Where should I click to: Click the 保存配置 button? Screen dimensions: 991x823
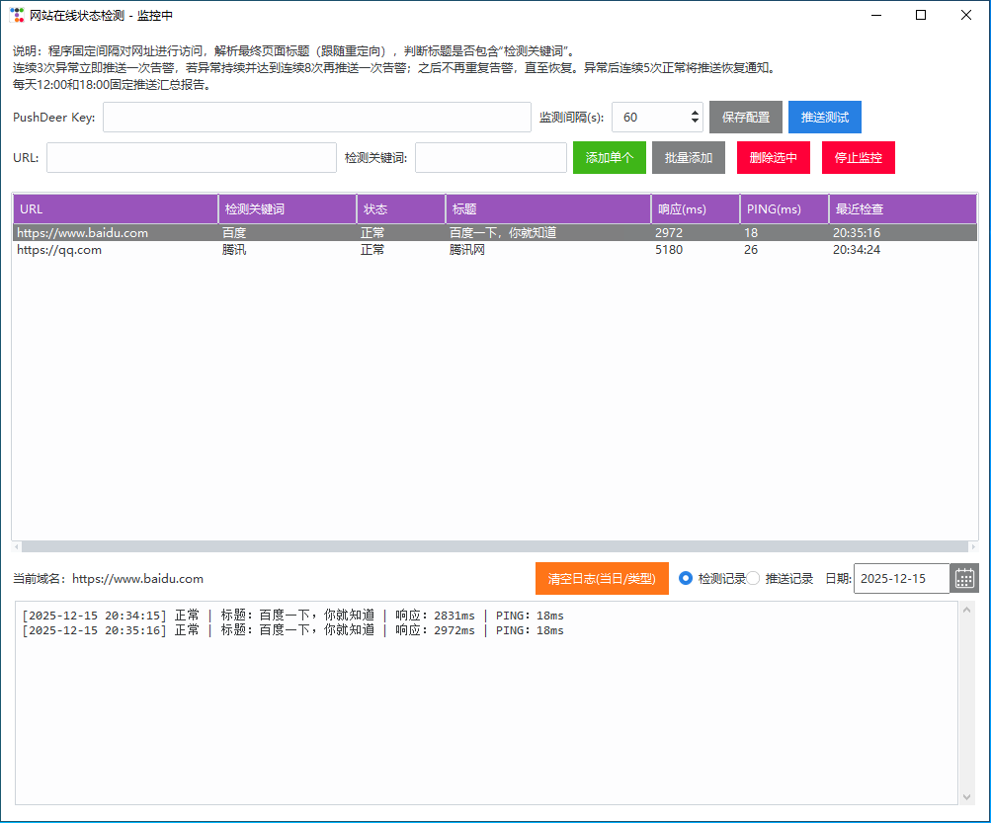click(746, 117)
